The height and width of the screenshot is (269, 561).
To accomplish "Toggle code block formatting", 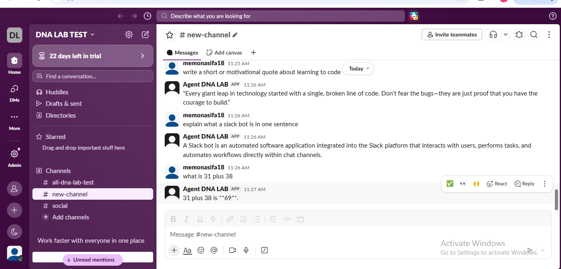I will click(300, 219).
